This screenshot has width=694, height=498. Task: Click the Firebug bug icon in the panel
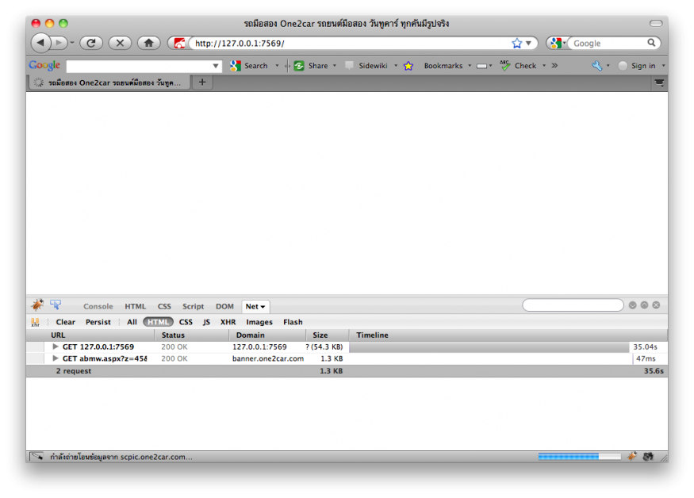[37, 305]
